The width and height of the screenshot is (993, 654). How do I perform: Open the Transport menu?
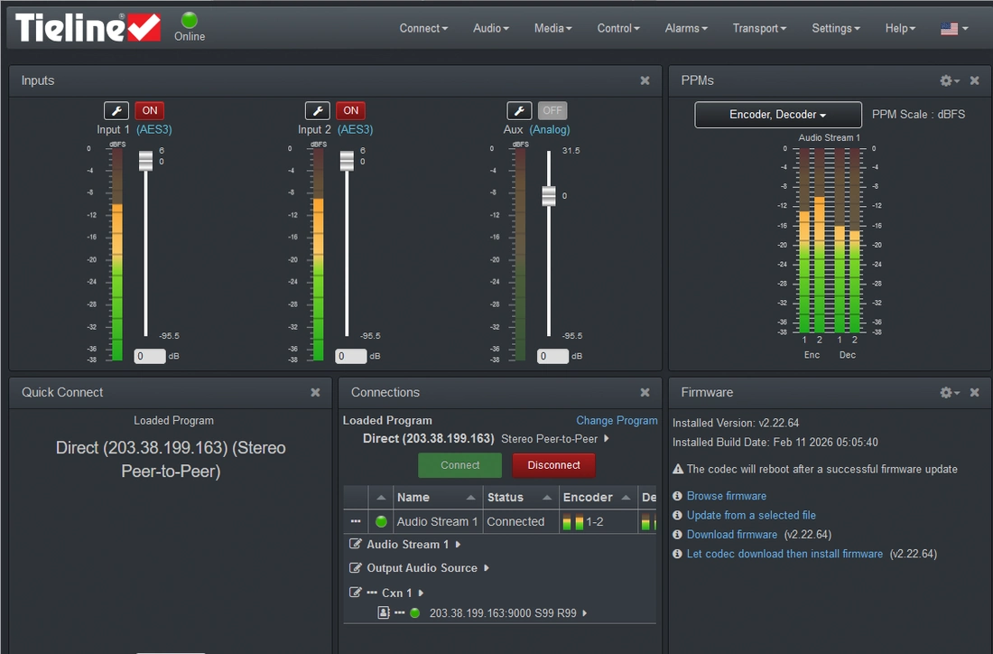(759, 29)
